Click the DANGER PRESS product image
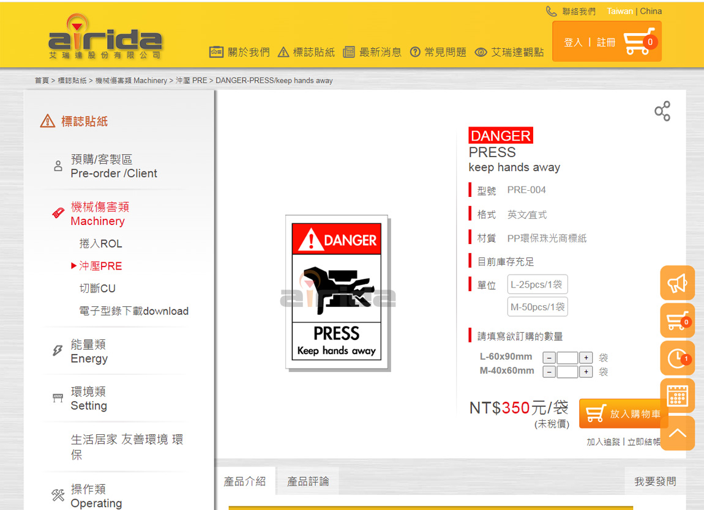 pyautogui.click(x=337, y=292)
